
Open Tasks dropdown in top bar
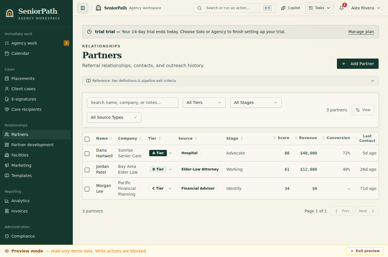pyautogui.click(x=320, y=8)
